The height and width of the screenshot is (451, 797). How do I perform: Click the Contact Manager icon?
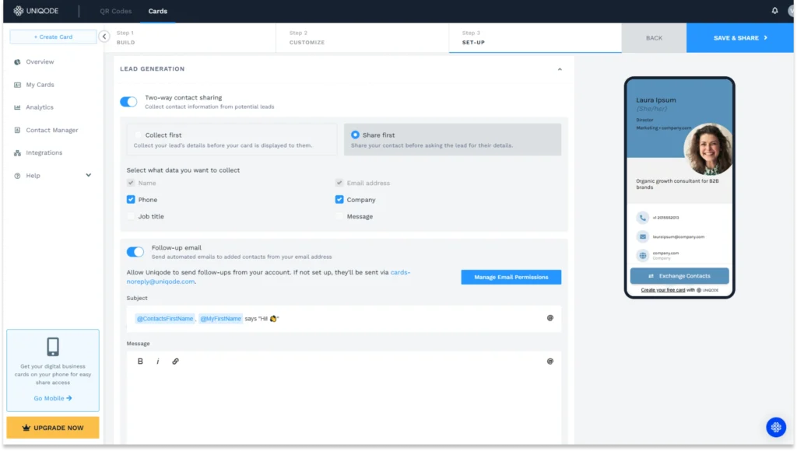tap(17, 130)
